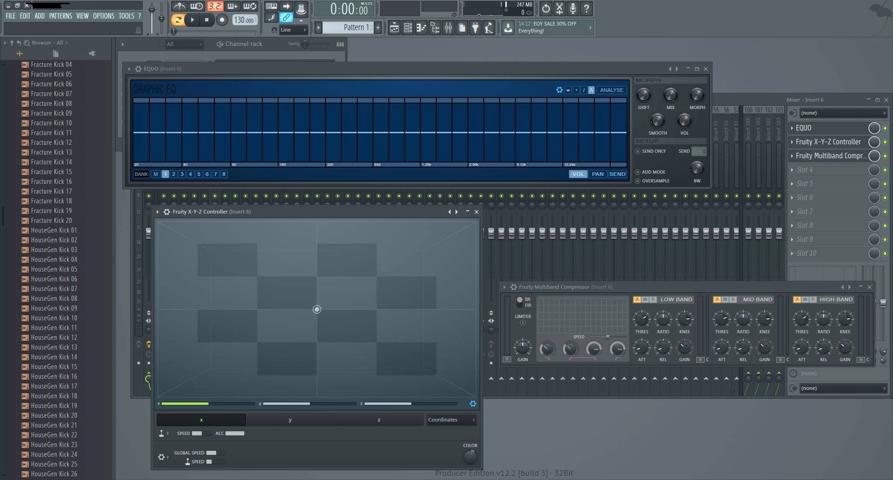Enable wait for input before recording
Screen dimensions: 893x480
(197, 6)
